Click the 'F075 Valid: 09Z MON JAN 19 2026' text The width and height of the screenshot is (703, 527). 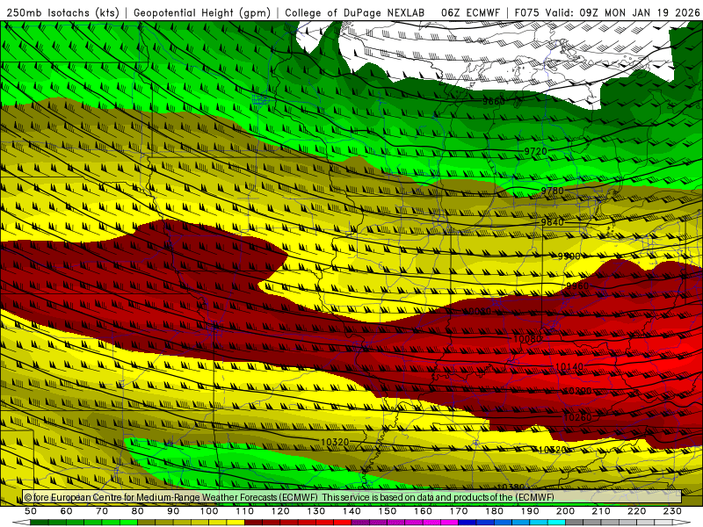[607, 12]
